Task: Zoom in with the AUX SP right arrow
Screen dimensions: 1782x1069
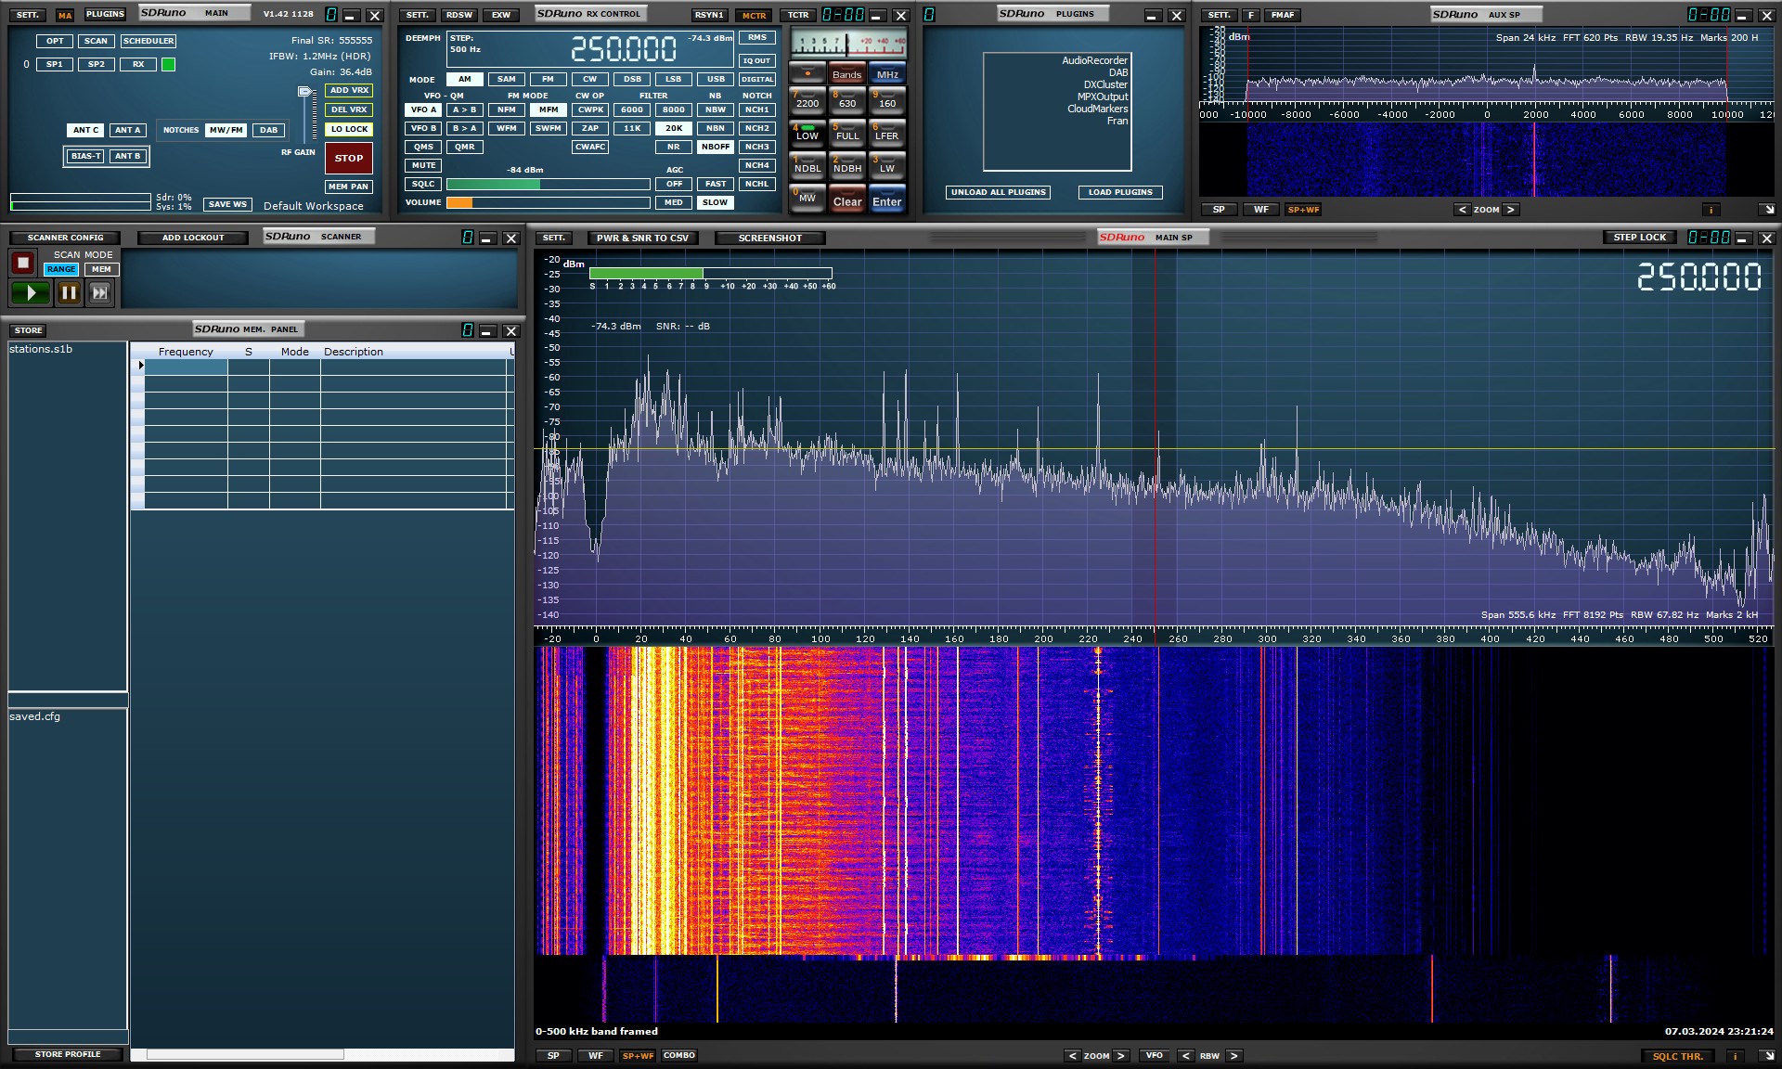Action: click(x=1511, y=210)
